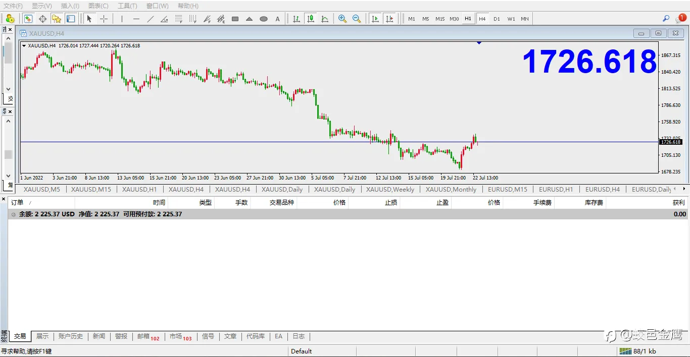This screenshot has height=357, width=690.
Task: Open the search magnifier icon
Action: [666, 19]
